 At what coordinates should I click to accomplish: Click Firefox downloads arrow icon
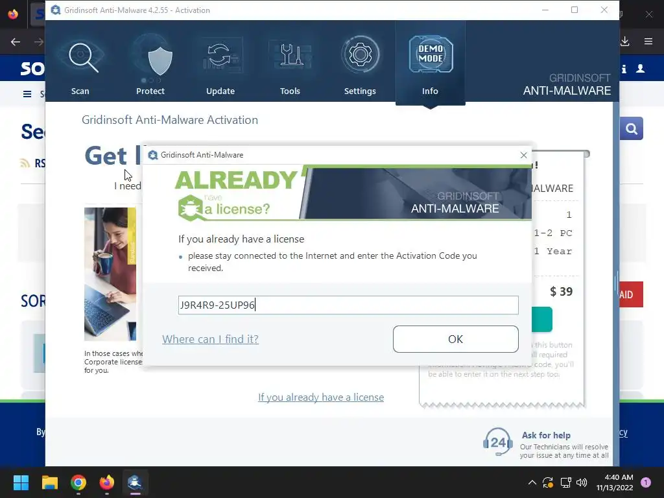625,41
